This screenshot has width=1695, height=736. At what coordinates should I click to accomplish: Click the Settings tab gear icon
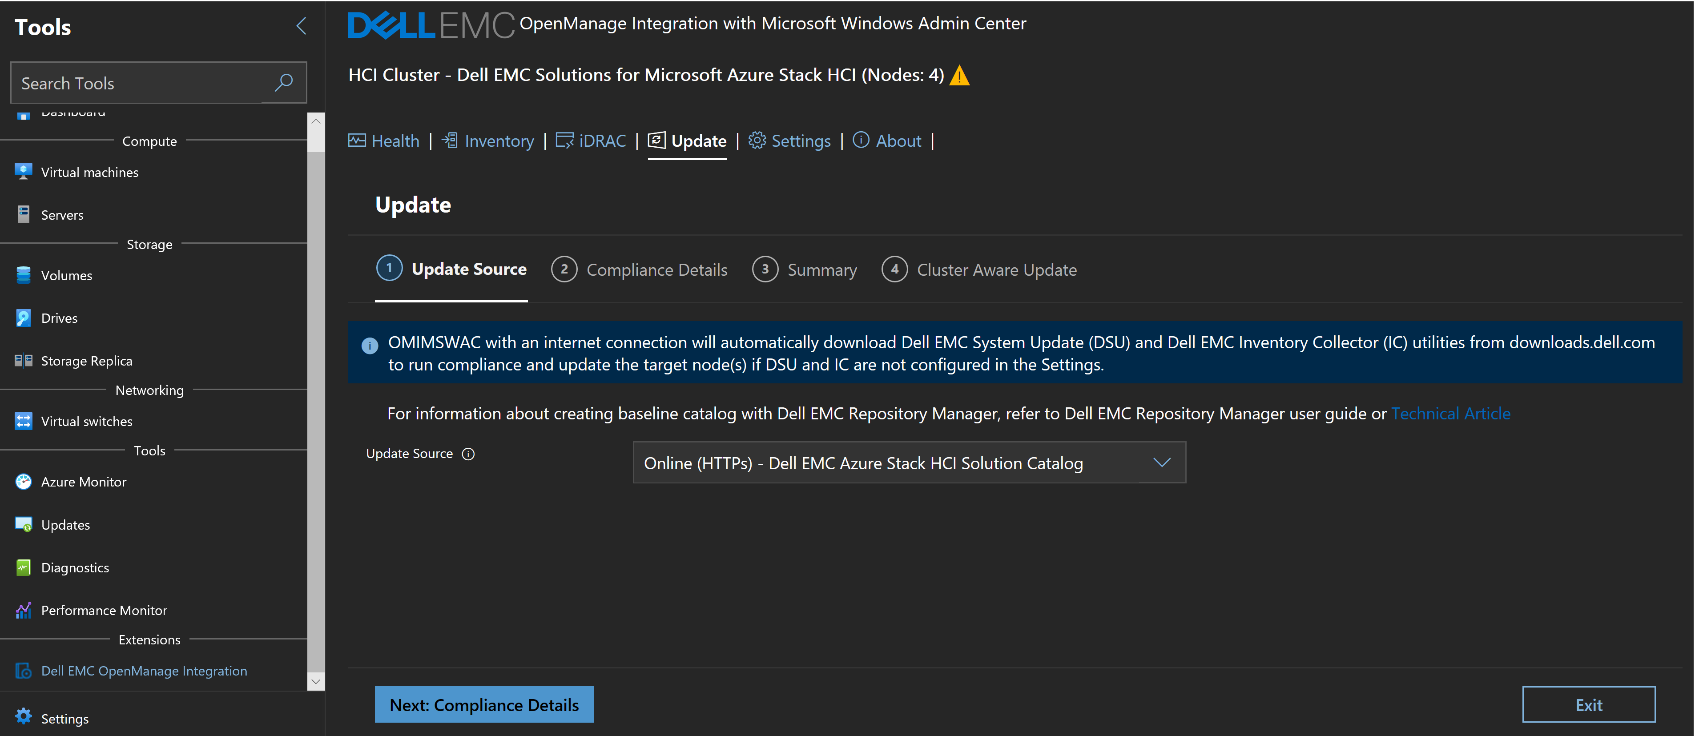(757, 140)
